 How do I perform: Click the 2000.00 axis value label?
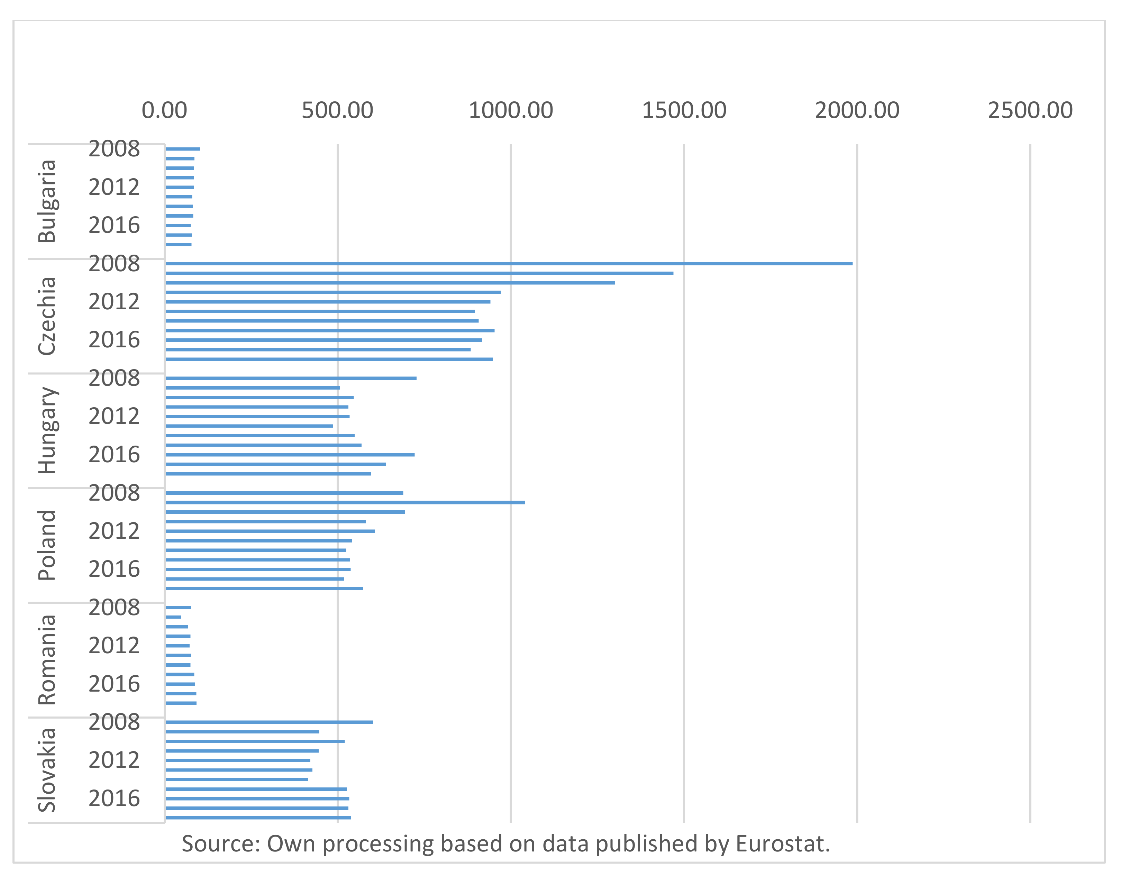(x=857, y=110)
